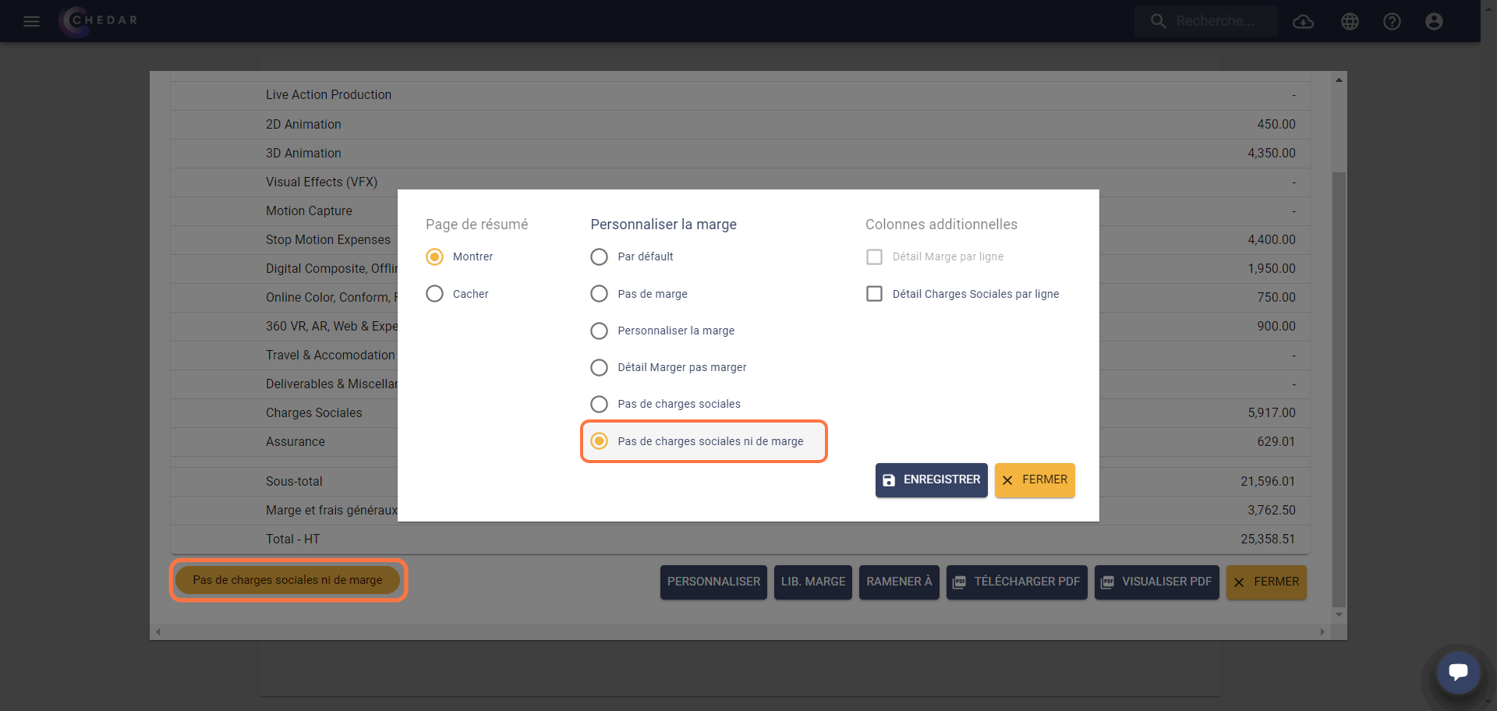Viewport: 1497px width, 711px height.
Task: Click the PERSONNALISER button
Action: [713, 582]
